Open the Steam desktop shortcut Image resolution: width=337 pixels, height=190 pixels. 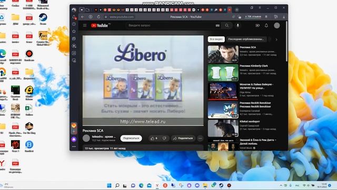(x=43, y=19)
